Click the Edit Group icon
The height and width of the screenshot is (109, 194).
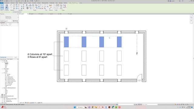[61, 6]
